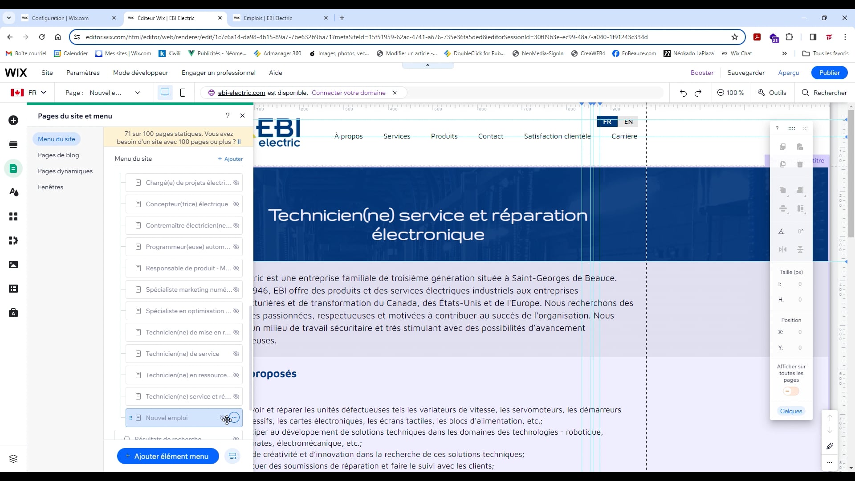Viewport: 855px width, 481px height.
Task: Open the Layers icon at sidebar bottom
Action: [13, 459]
